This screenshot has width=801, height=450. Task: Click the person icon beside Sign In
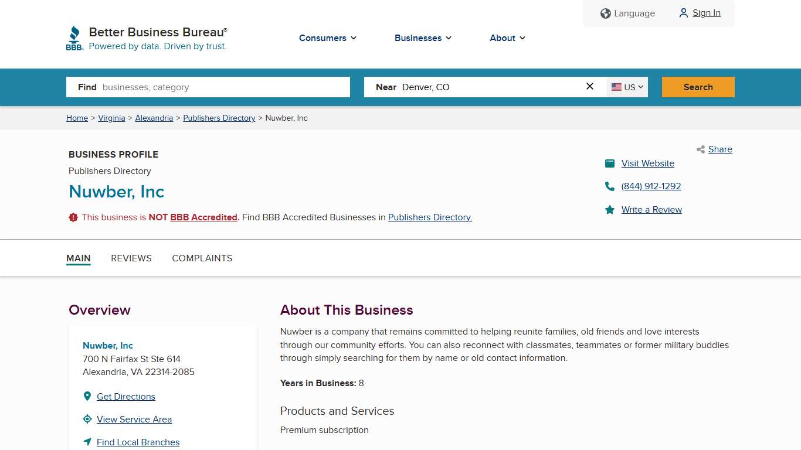pos(683,13)
